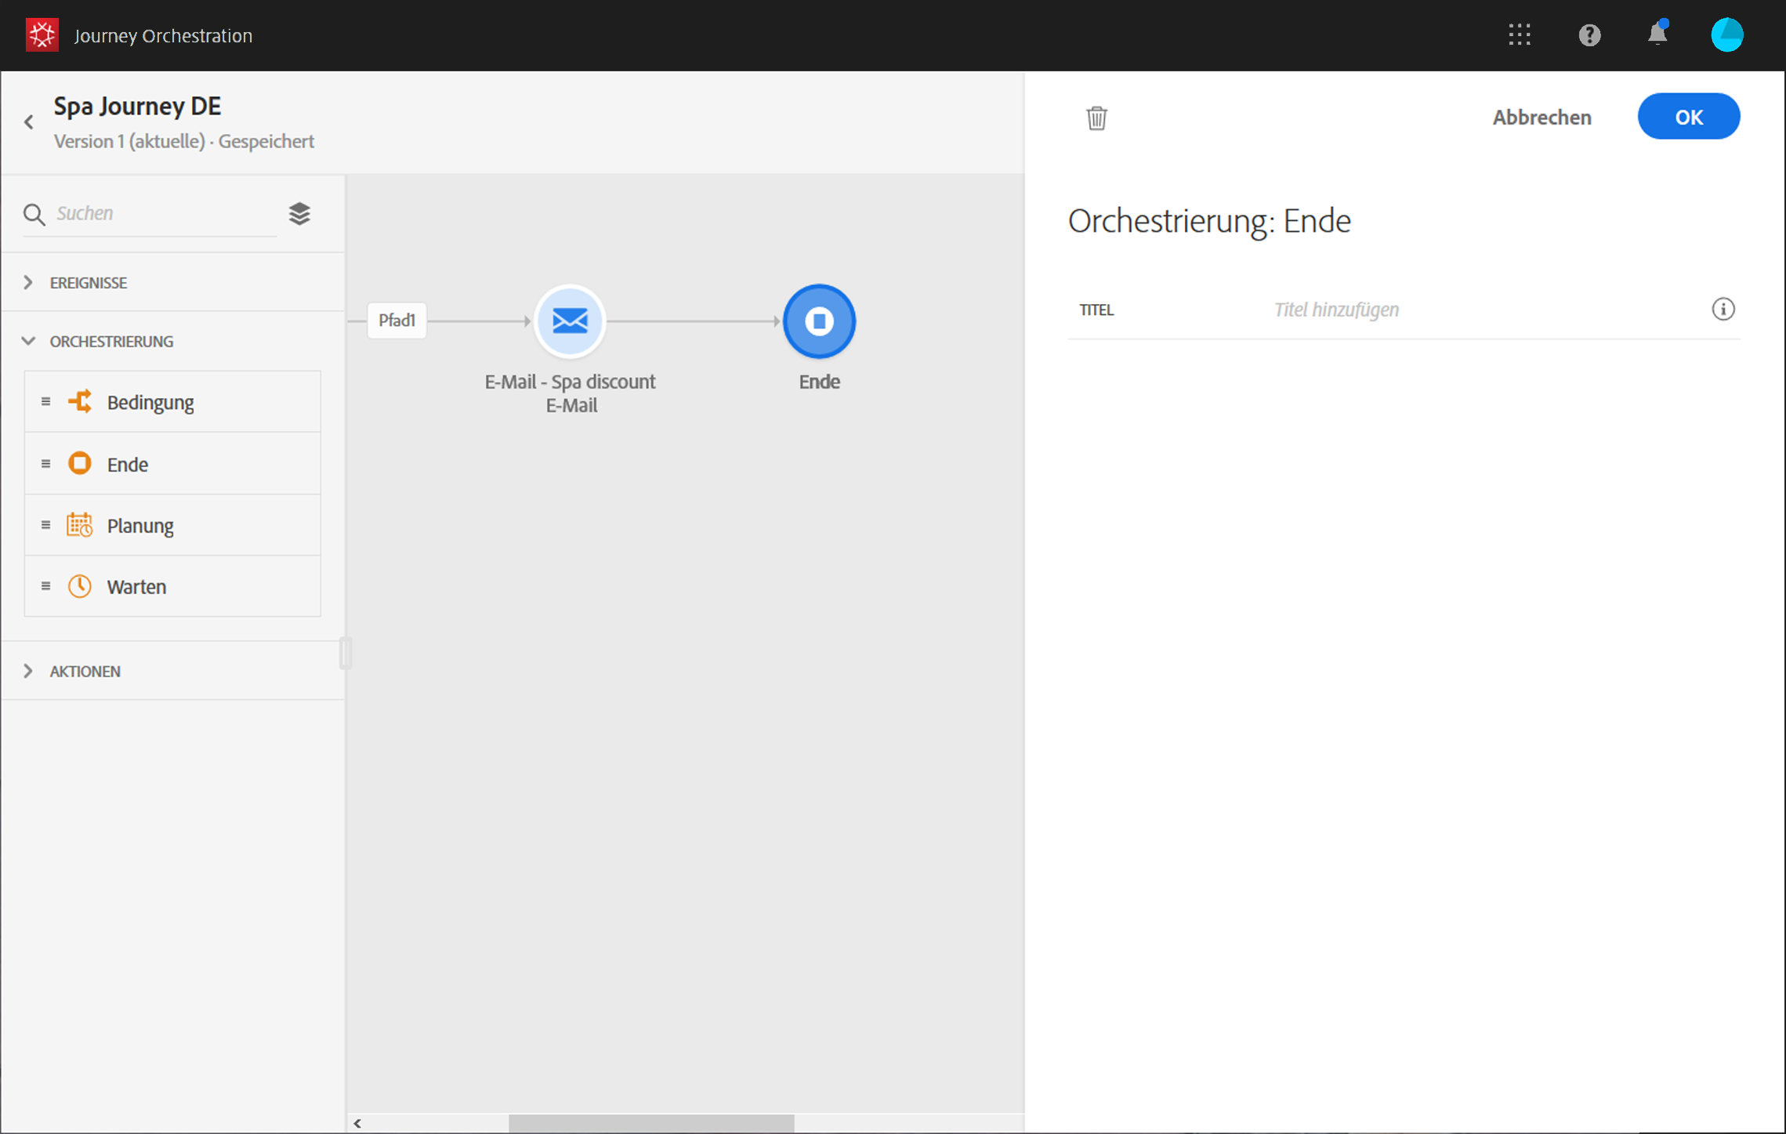This screenshot has width=1786, height=1134.
Task: Open the help question mark icon
Action: 1589,35
